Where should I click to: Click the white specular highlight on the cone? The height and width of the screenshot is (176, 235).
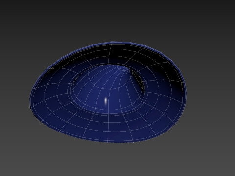106,101
